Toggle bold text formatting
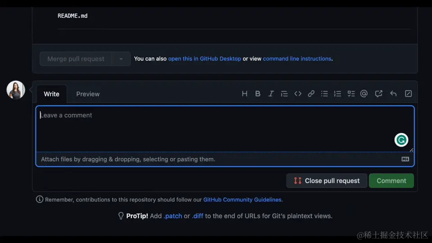Screen dimensions: 432x243 pos(257,94)
